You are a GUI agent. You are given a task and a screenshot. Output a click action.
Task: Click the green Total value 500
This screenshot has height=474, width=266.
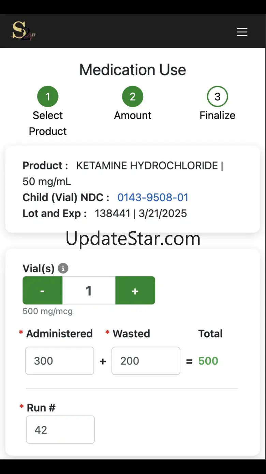208,361
